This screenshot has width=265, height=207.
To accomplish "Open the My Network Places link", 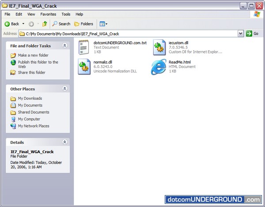I will coord(34,126).
